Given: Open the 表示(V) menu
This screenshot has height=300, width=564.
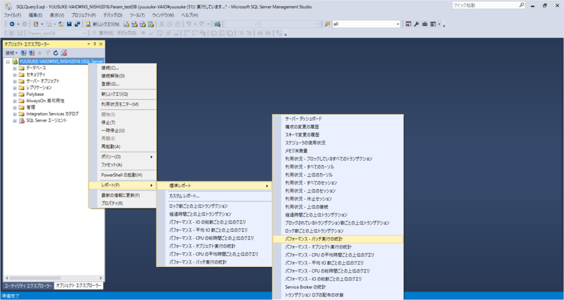Looking at the screenshot, I should (57, 15).
